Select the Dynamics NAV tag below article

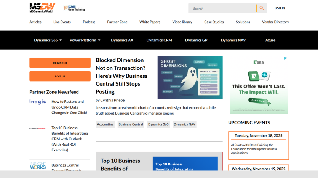(x=185, y=124)
